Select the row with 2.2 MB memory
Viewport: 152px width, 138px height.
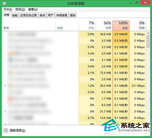tap(74, 47)
